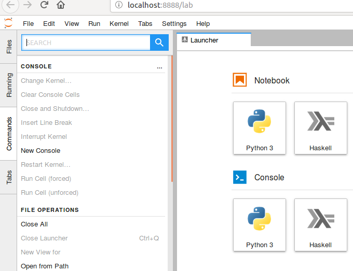Click the Clear Console Cells command
This screenshot has height=271, width=353.
click(50, 94)
